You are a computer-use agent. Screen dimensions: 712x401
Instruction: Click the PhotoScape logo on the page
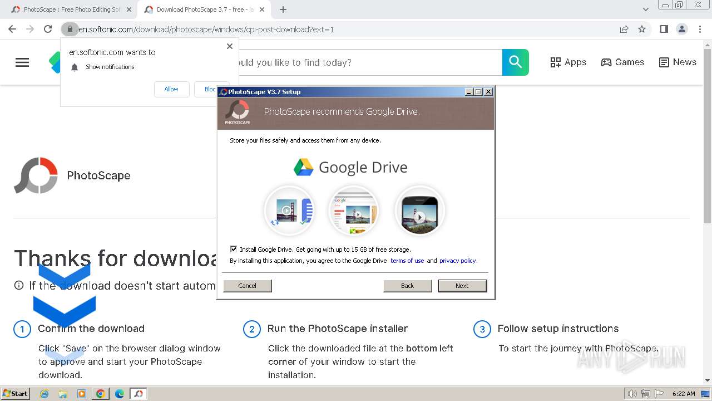36,175
